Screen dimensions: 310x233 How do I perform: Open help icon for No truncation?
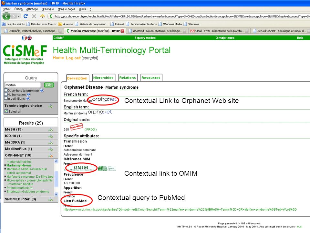pyautogui.click(x=28, y=94)
